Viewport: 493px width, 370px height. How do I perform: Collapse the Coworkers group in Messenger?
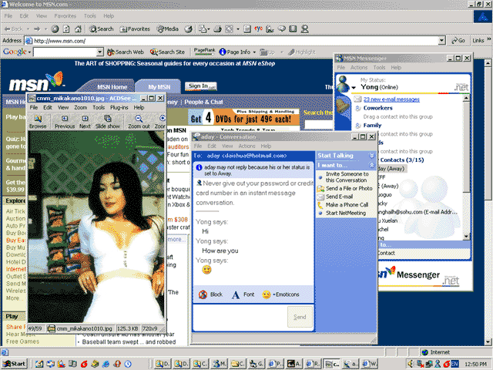357,108
